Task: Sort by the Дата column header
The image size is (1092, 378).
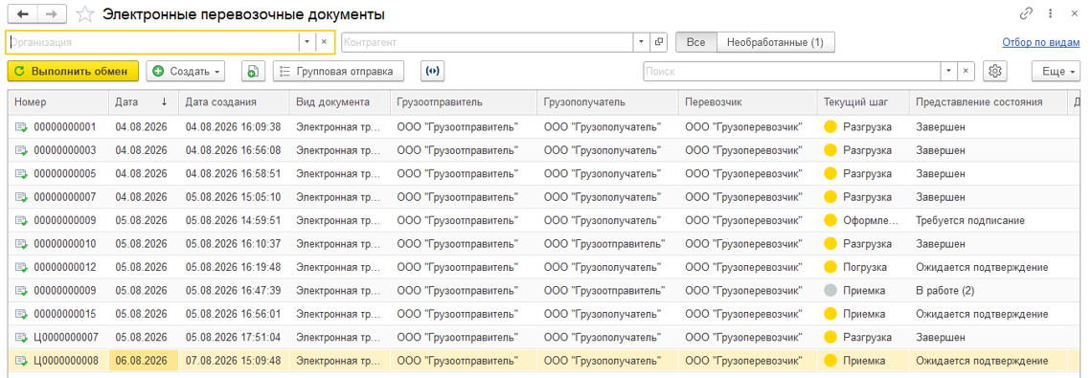Action: 144,101
